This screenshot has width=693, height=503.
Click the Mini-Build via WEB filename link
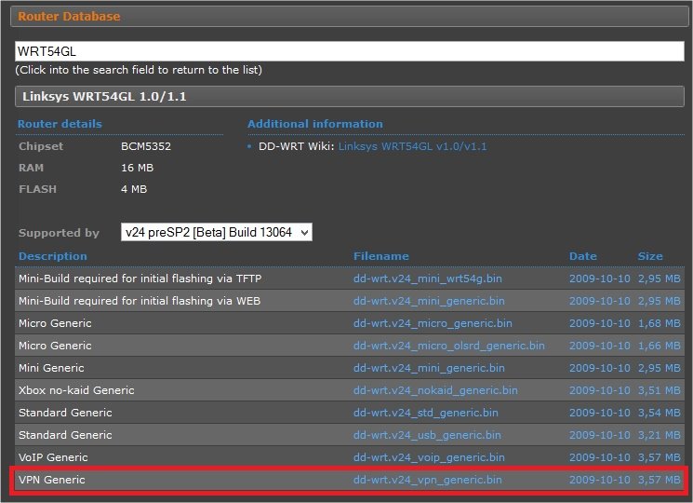point(429,301)
